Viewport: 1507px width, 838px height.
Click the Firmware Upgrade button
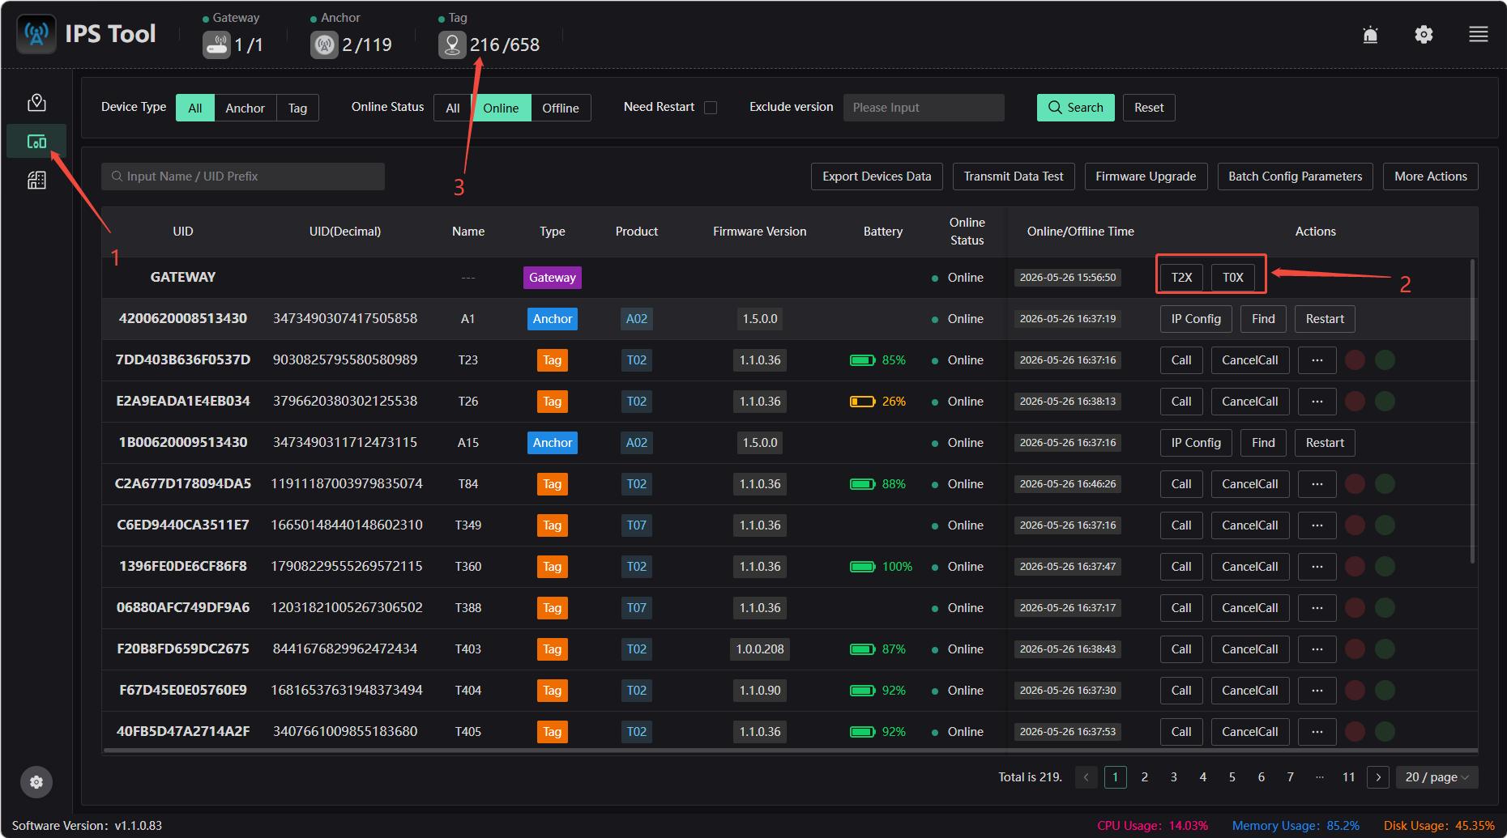pos(1146,177)
